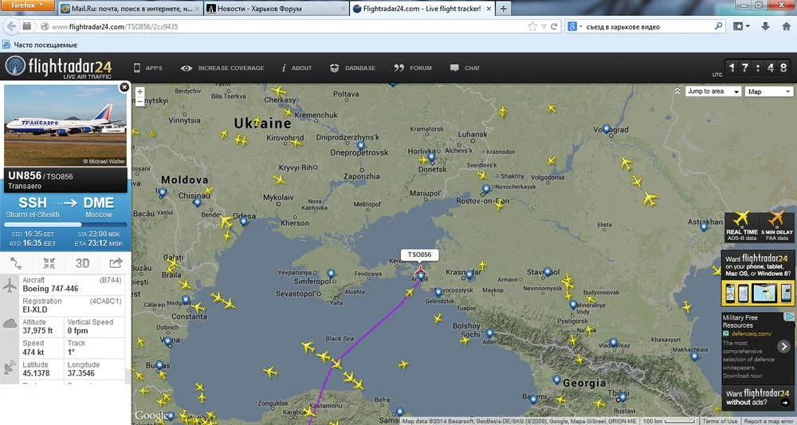Click the Military Free Resources ad arrow

click(783, 346)
